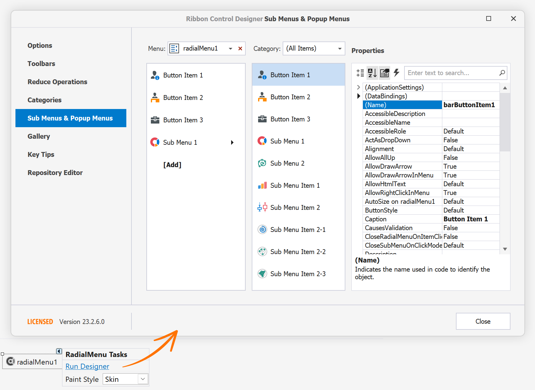Click the Run Designer link

pos(87,366)
